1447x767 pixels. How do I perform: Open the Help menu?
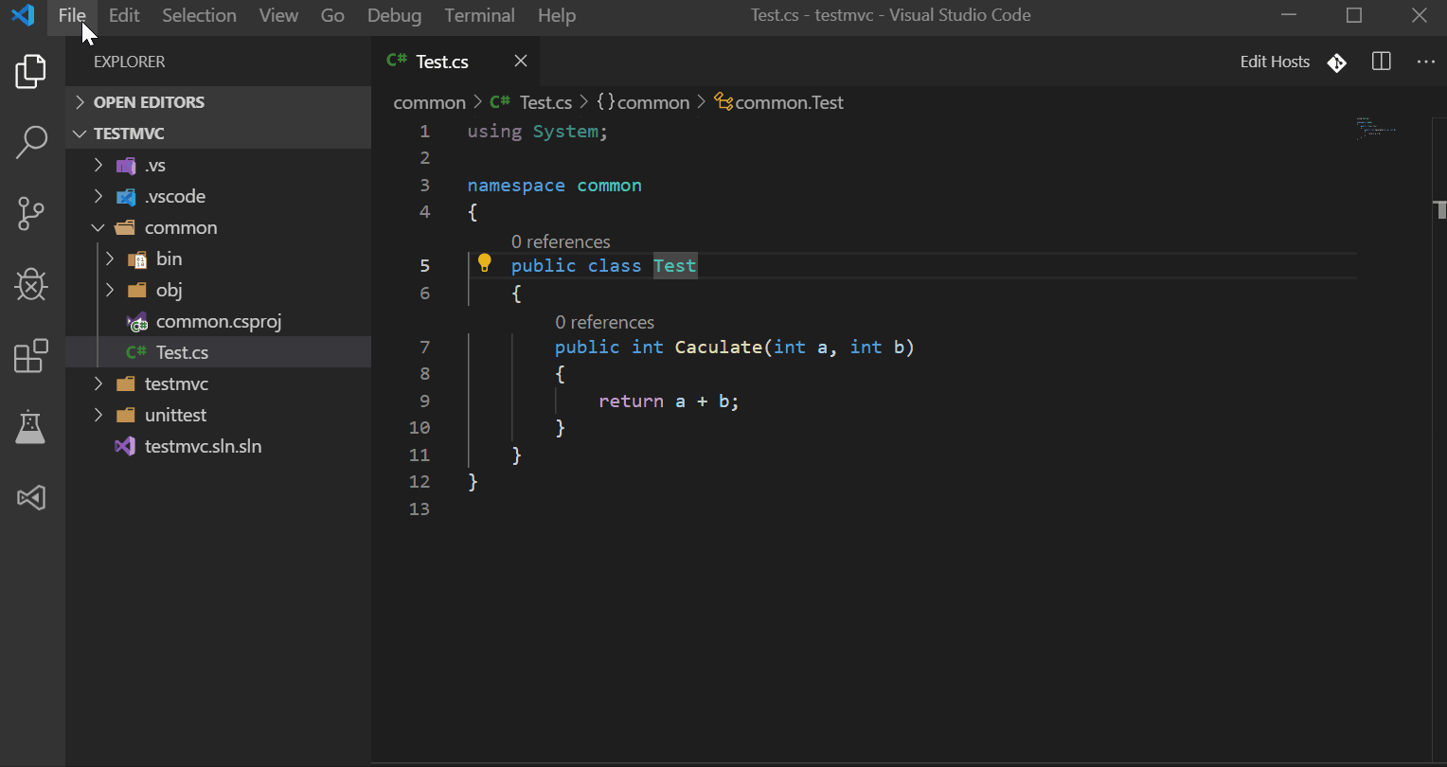click(x=557, y=15)
